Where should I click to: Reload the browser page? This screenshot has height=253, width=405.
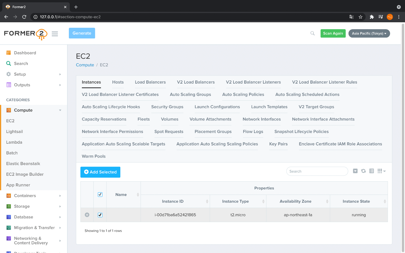(24, 17)
